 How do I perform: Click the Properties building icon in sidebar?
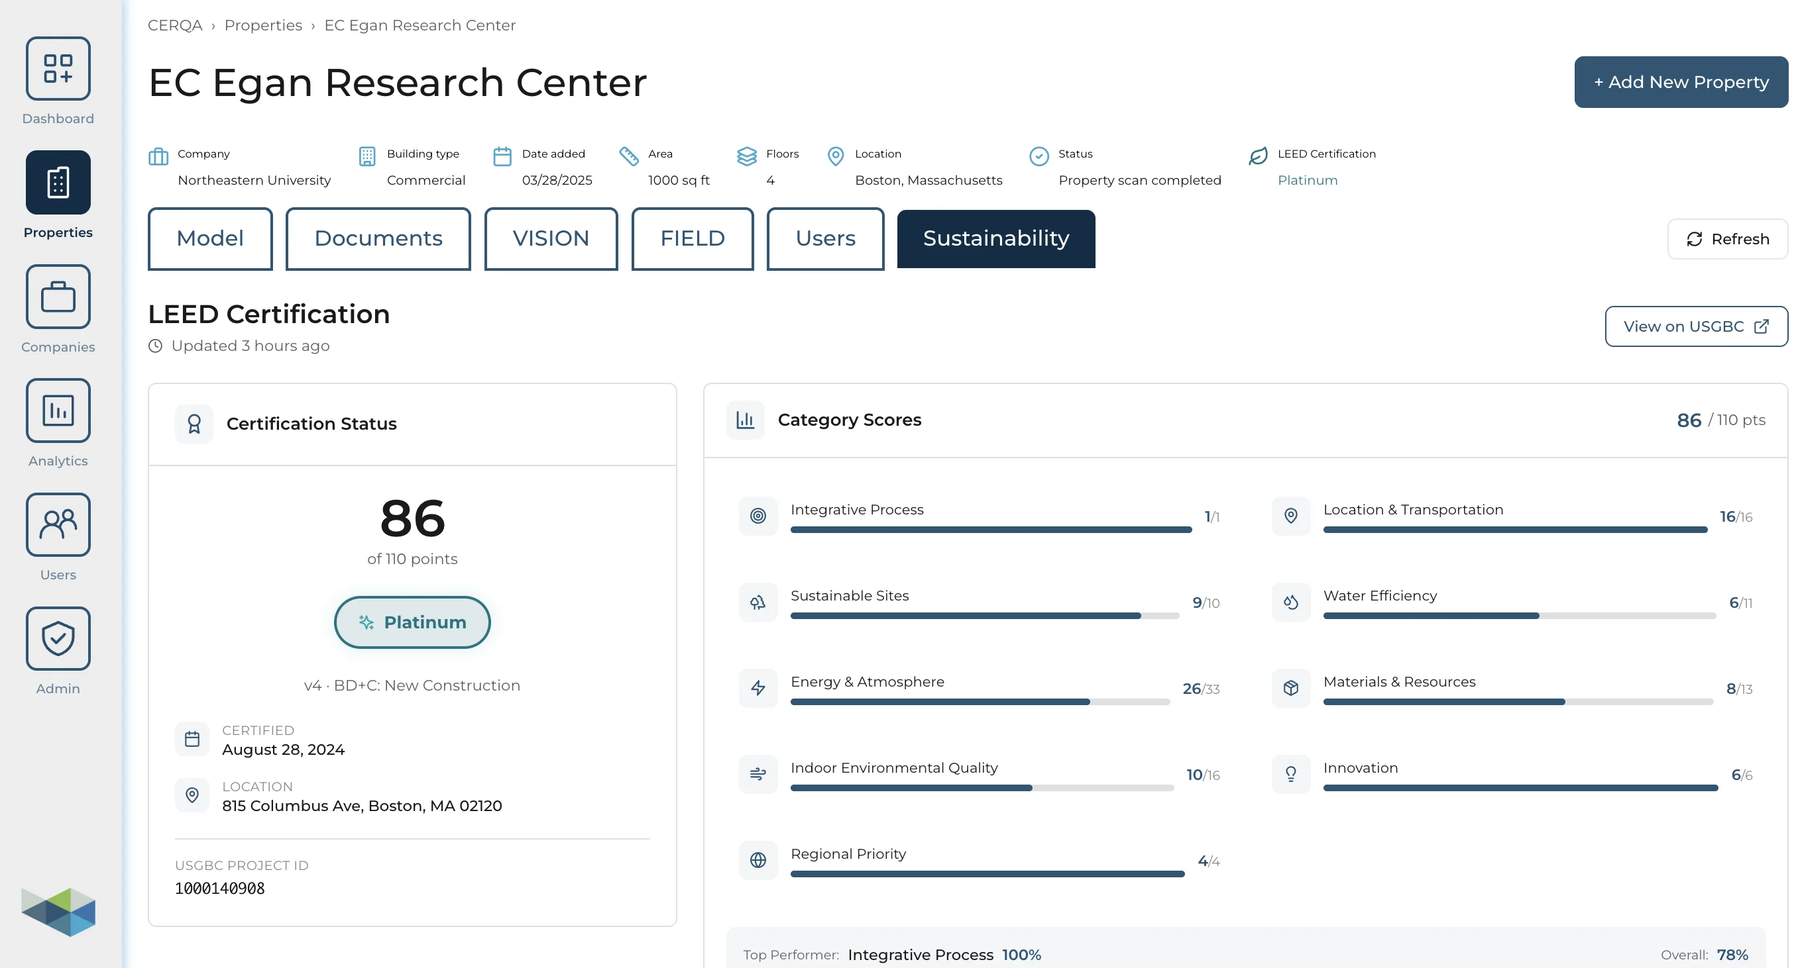[58, 182]
